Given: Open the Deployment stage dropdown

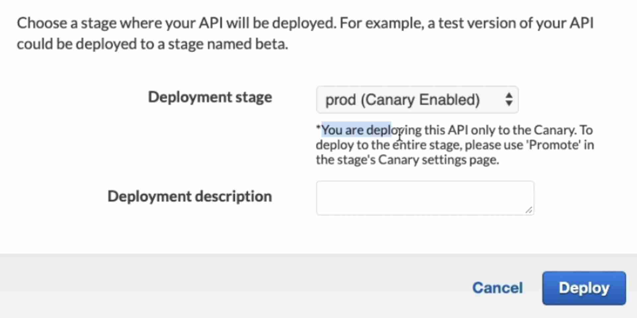Looking at the screenshot, I should tap(417, 100).
